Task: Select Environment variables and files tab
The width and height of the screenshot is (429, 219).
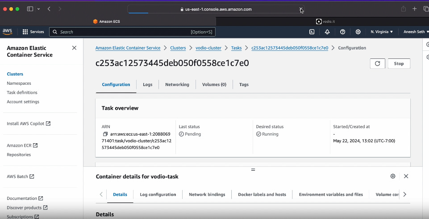Action: (x=331, y=194)
